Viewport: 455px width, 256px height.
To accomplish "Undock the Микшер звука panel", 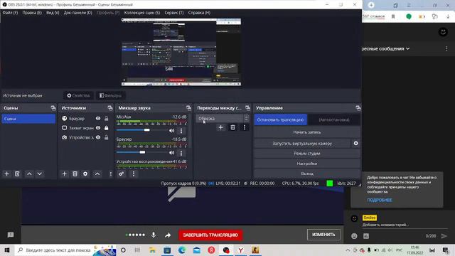I will point(188,108).
